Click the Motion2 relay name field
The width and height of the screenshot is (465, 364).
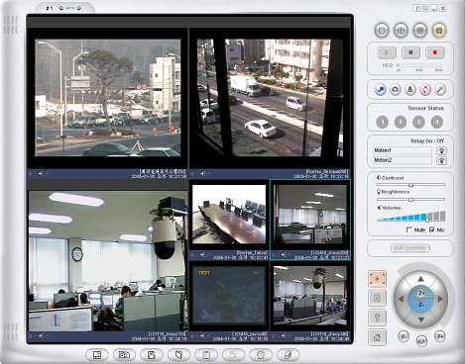click(403, 160)
